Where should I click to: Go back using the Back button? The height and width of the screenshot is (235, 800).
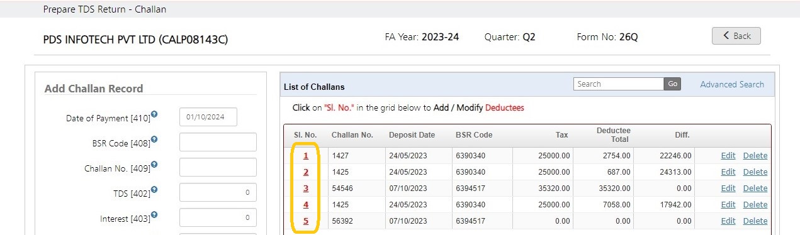click(736, 36)
